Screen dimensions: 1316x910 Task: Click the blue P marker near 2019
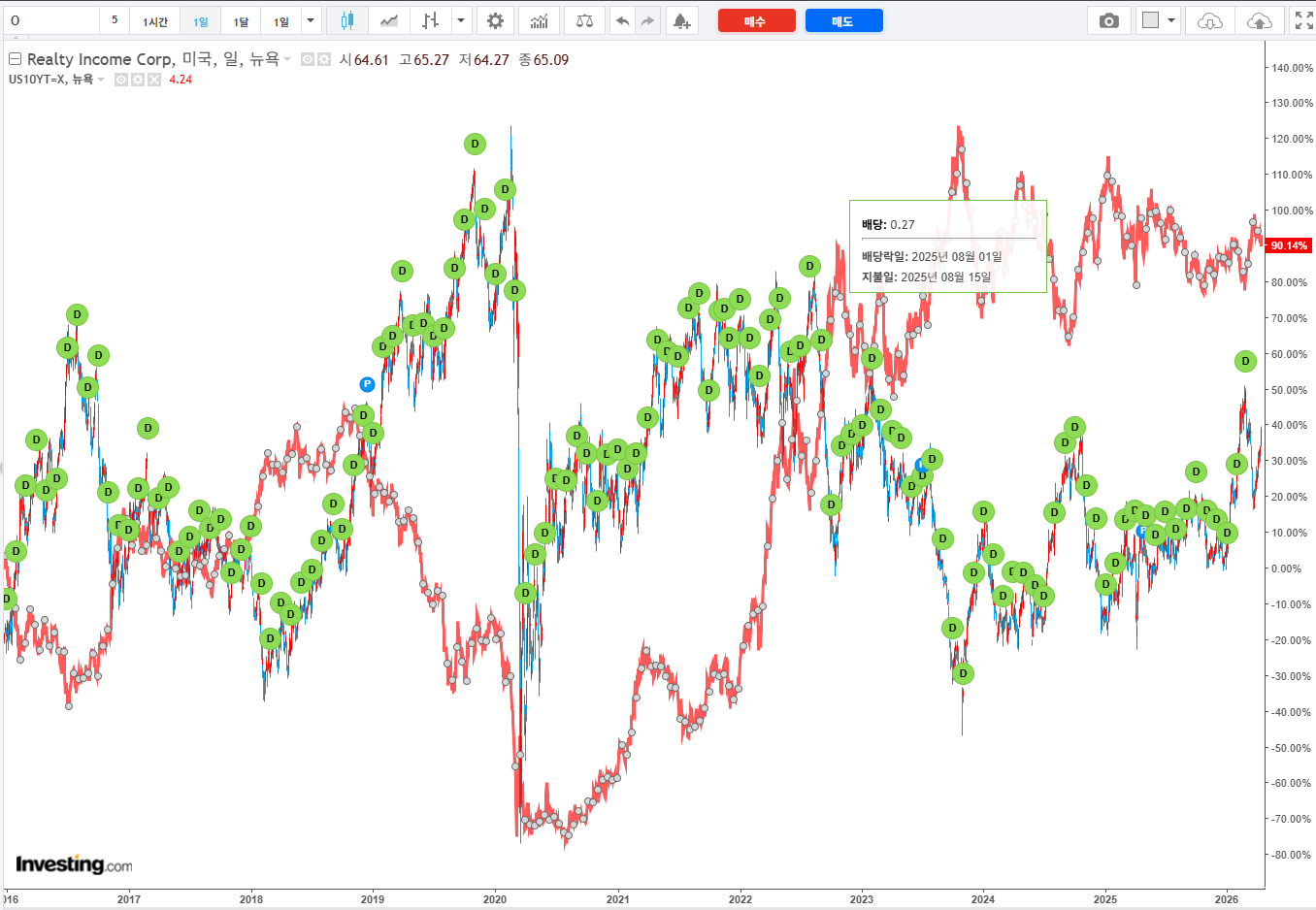(x=367, y=384)
